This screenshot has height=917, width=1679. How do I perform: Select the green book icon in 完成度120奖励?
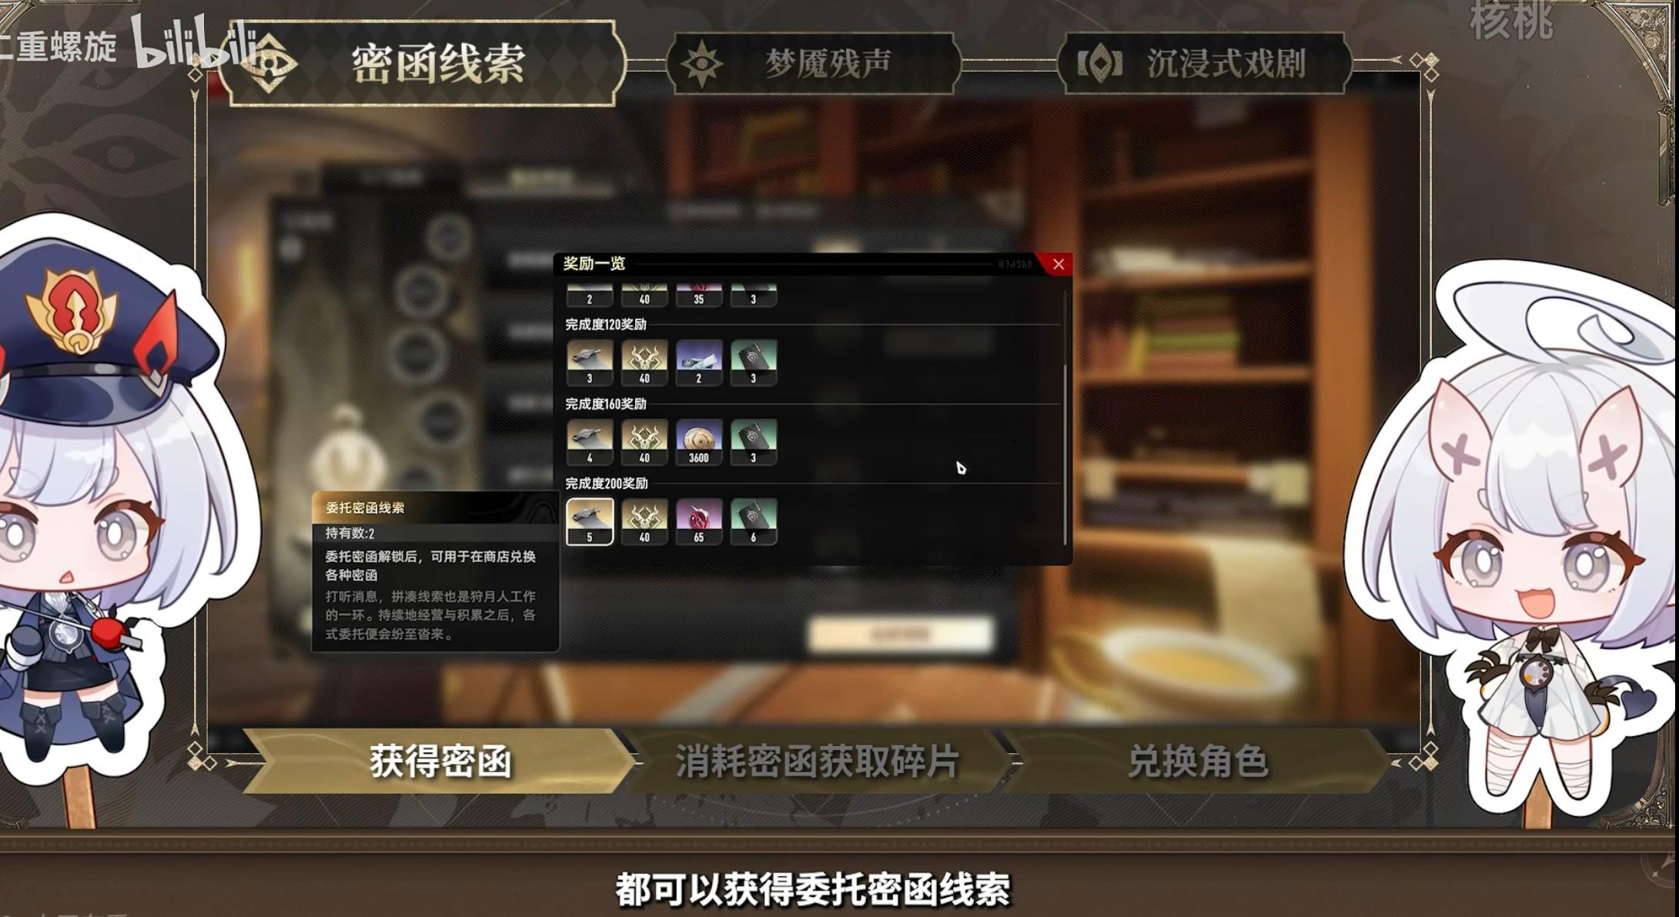pos(753,363)
